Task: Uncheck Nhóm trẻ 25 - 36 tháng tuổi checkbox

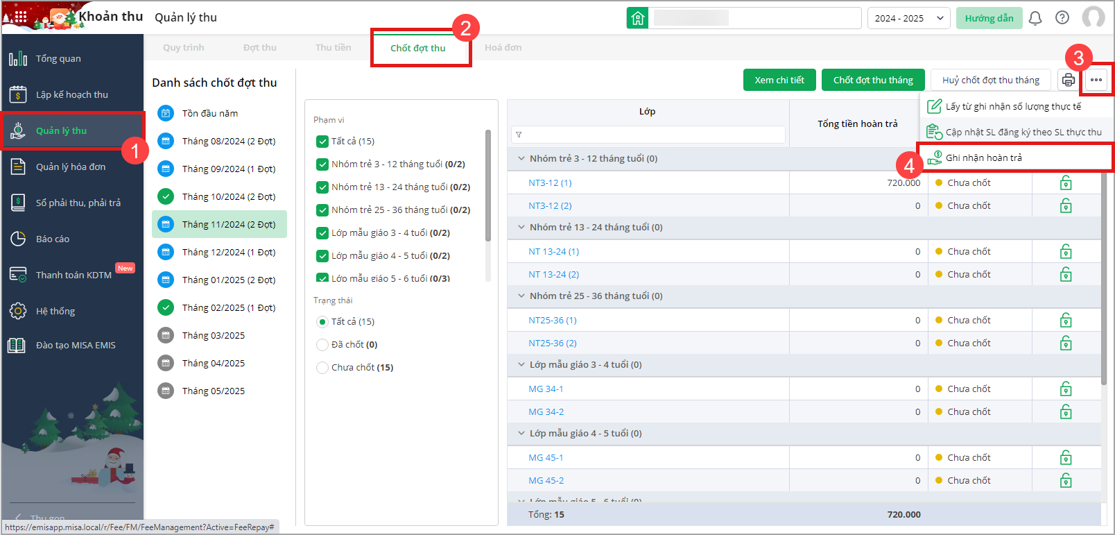Action: pyautogui.click(x=322, y=210)
